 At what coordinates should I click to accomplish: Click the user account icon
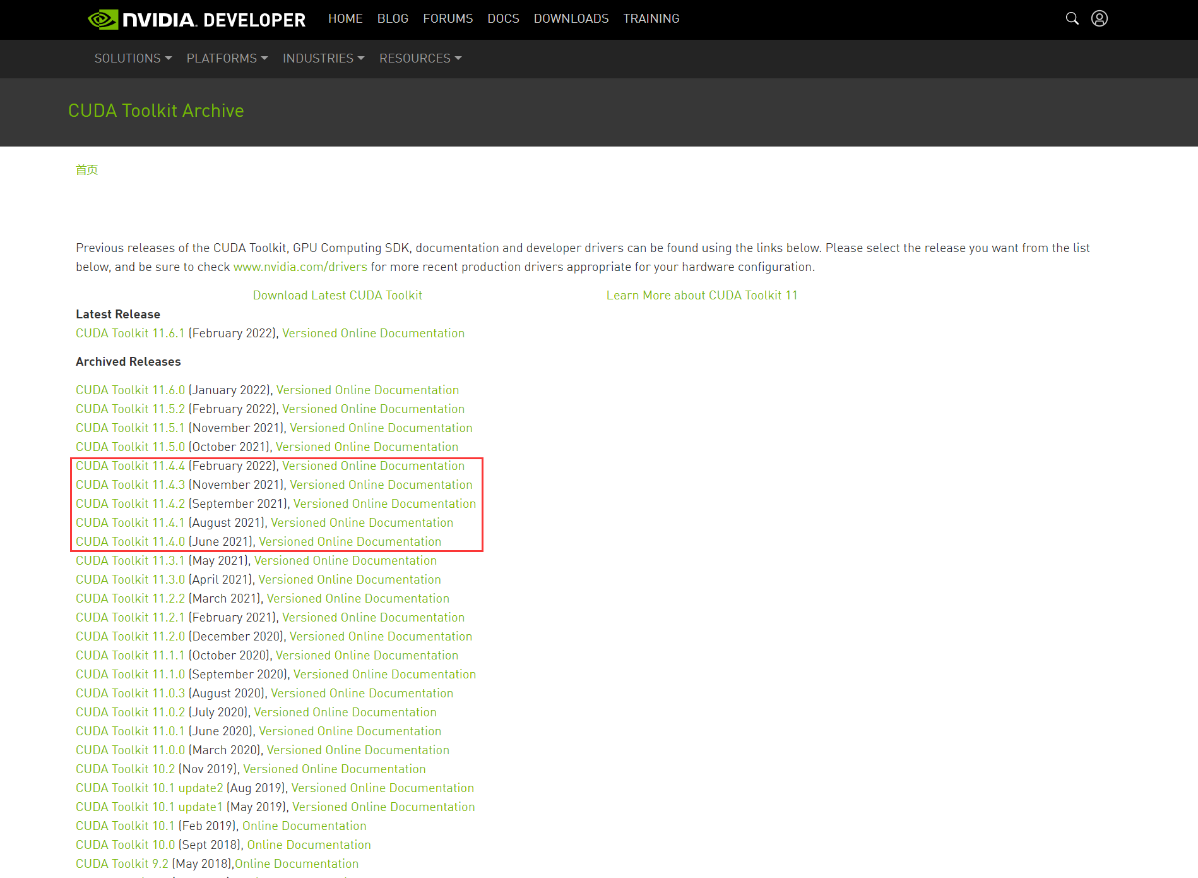pyautogui.click(x=1099, y=19)
